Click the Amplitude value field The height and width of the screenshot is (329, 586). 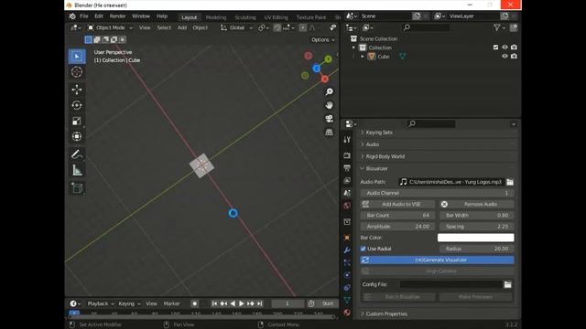(x=397, y=227)
